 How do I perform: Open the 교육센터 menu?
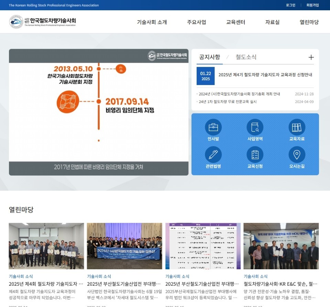[x=235, y=22]
